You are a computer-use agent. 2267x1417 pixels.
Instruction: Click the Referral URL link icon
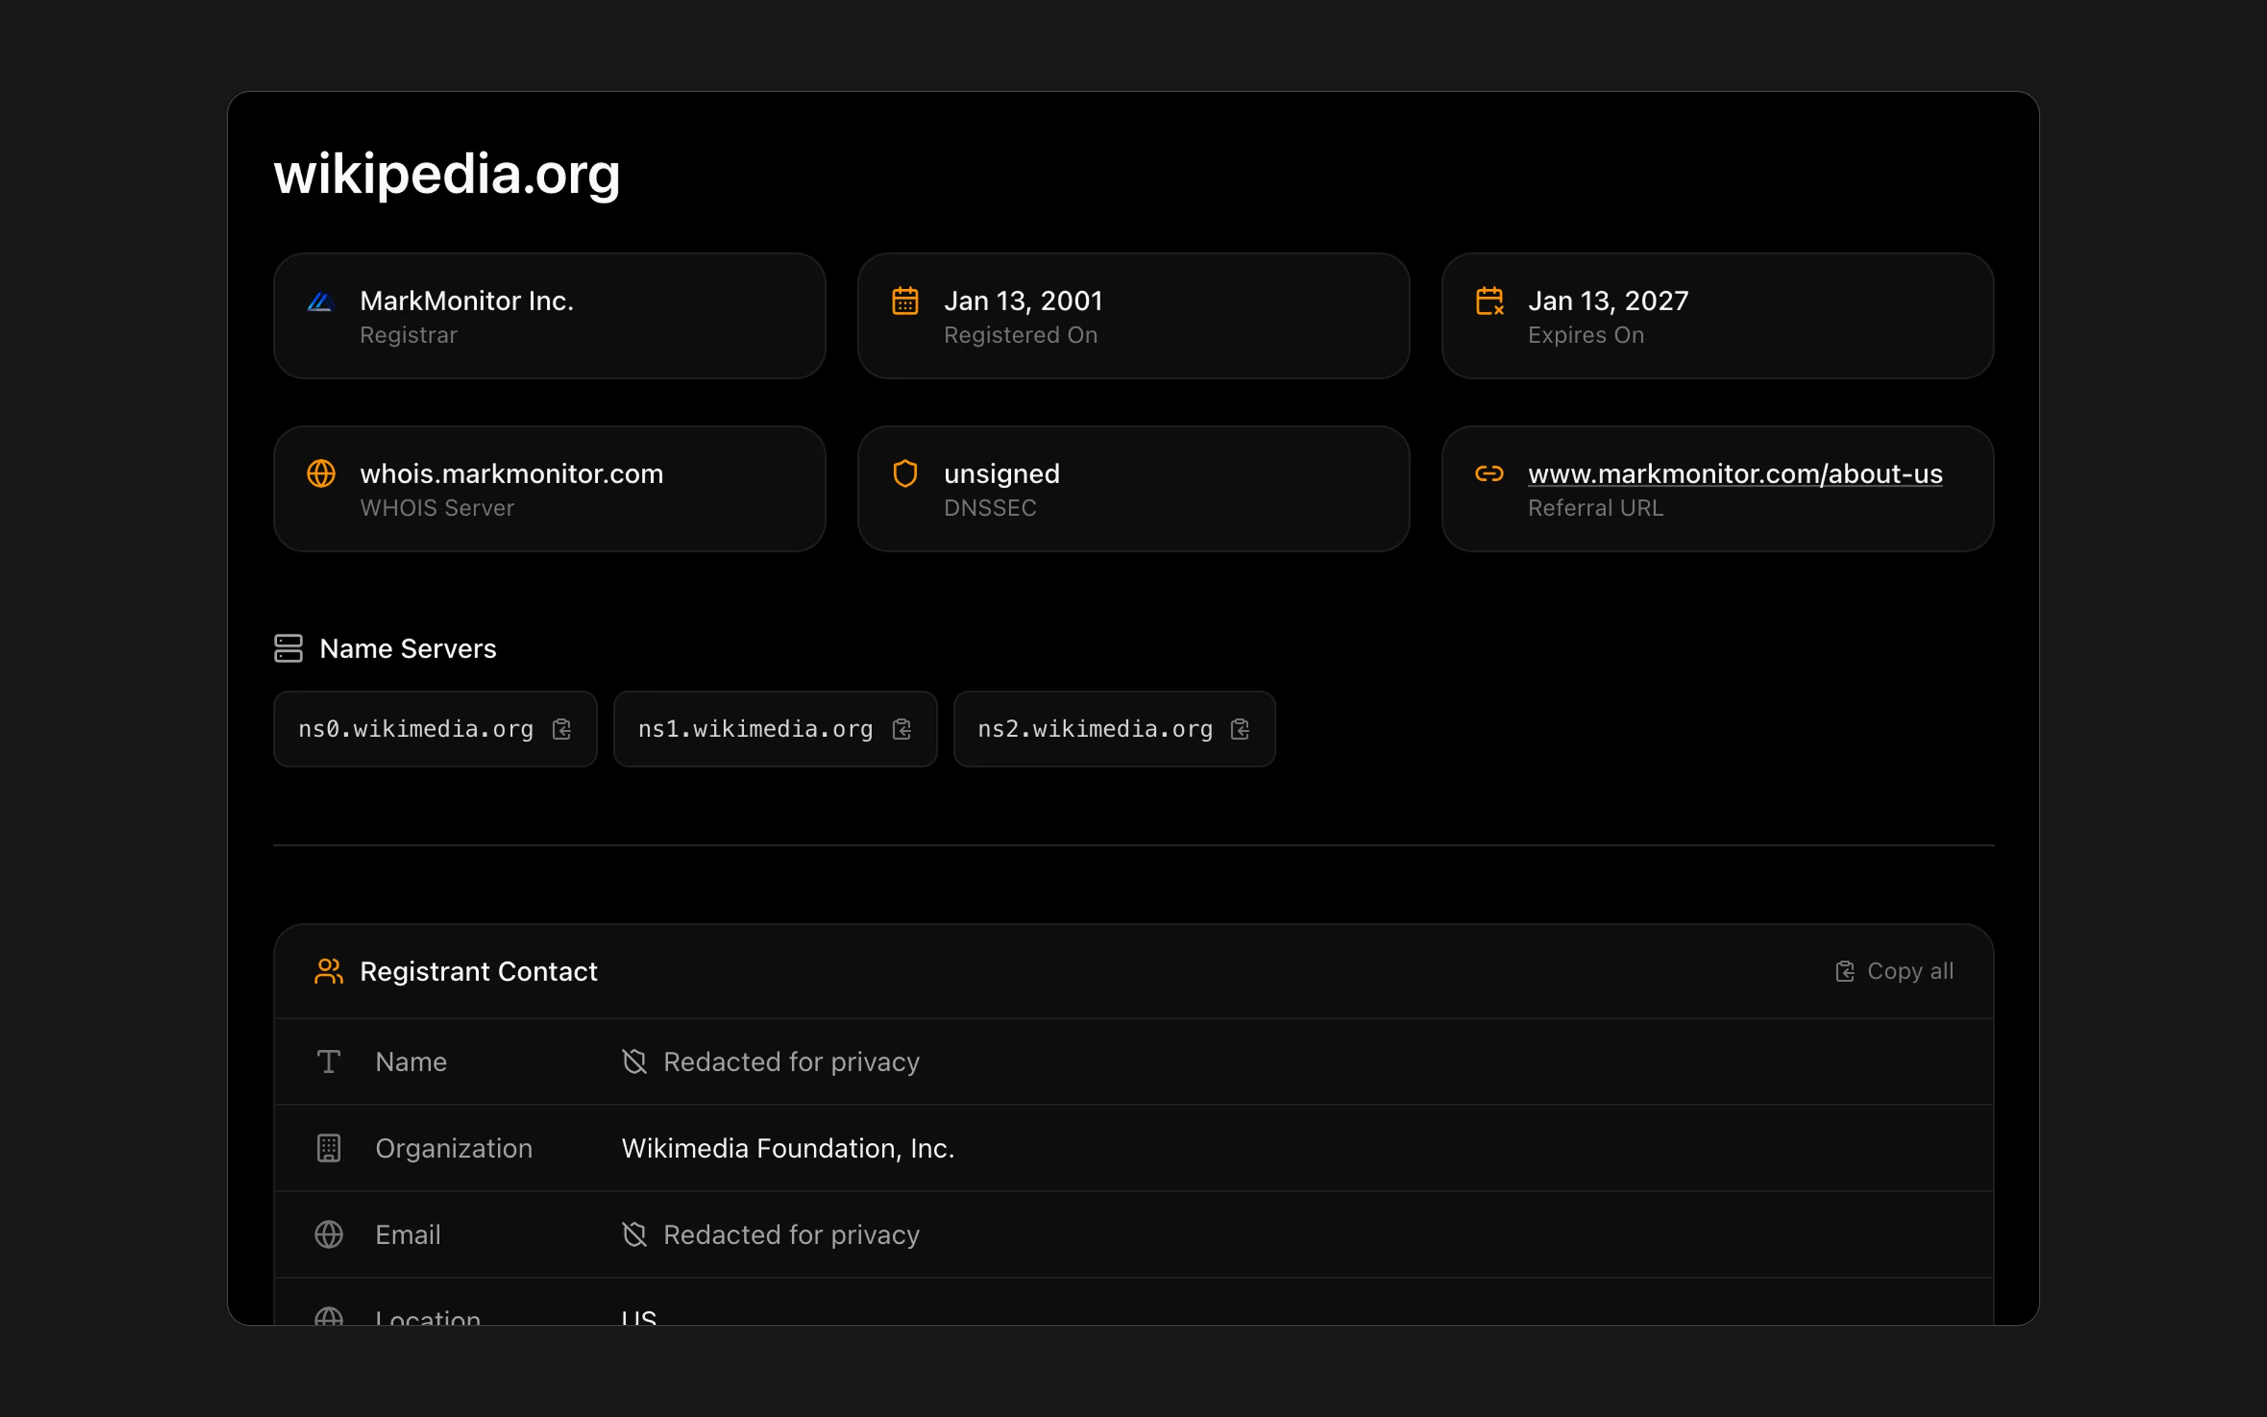[x=1489, y=473]
